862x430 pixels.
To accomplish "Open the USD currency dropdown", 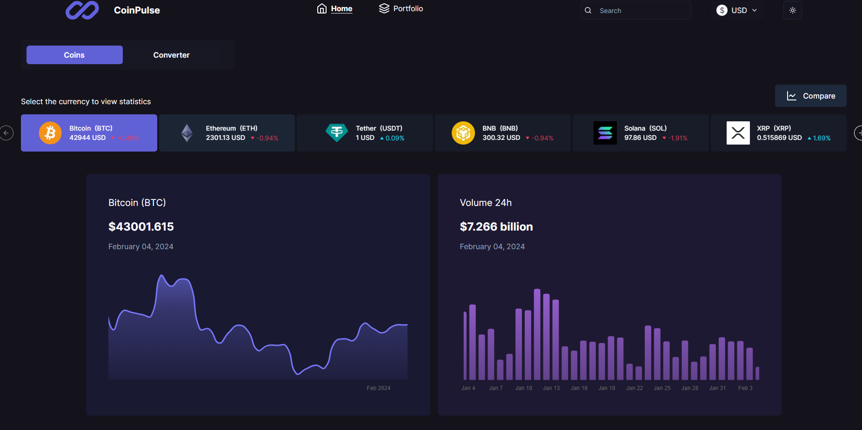I will 737,10.
